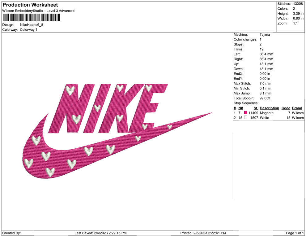Click the 'St.' column header

pos(256,108)
